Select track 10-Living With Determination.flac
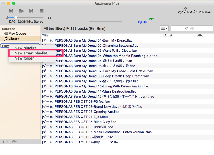 coord(127,86)
